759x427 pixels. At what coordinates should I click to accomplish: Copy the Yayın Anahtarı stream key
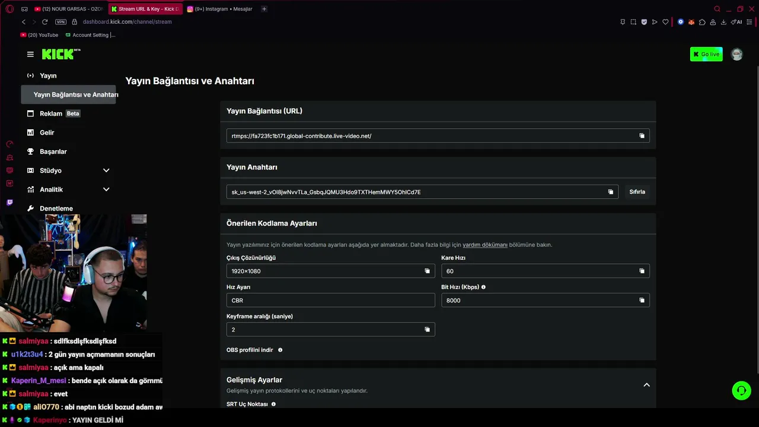point(611,192)
